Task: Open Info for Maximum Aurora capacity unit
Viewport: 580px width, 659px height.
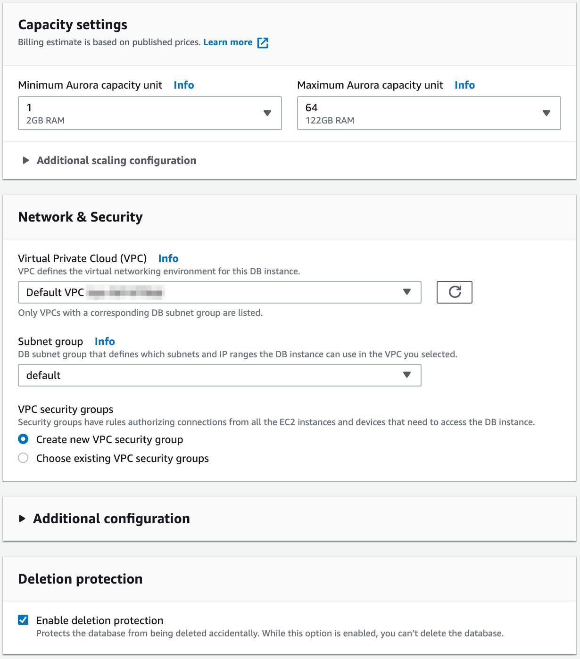Action: (464, 85)
